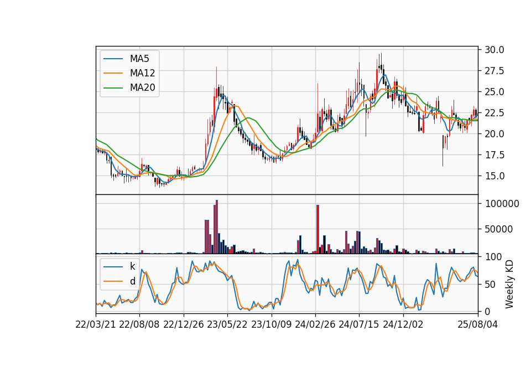
Task: Click the volume axis value 50000
Action: [499, 229]
